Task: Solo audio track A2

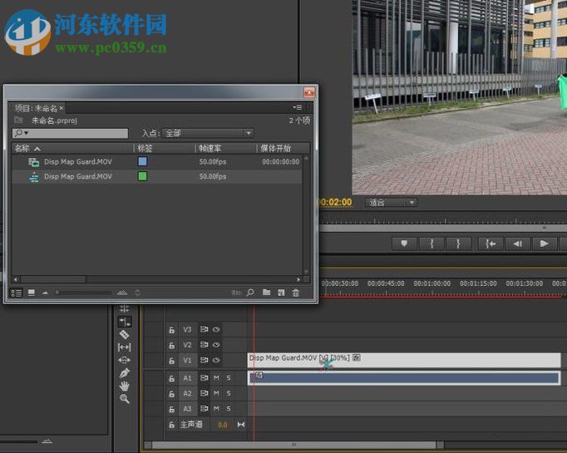Action: coord(229,393)
